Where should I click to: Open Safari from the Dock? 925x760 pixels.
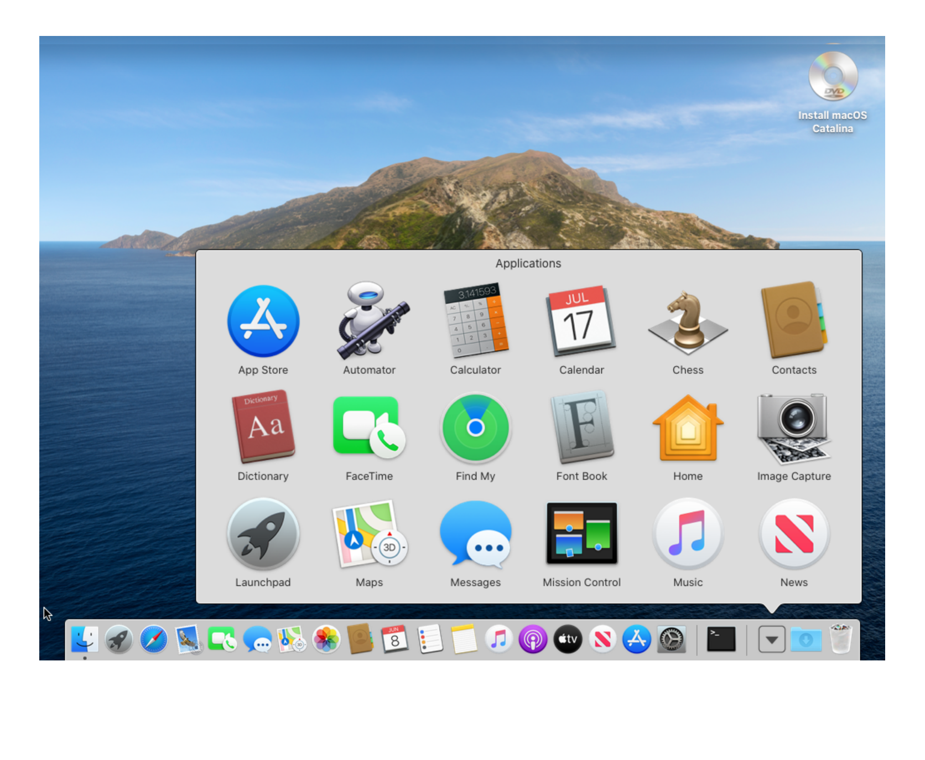tap(153, 639)
